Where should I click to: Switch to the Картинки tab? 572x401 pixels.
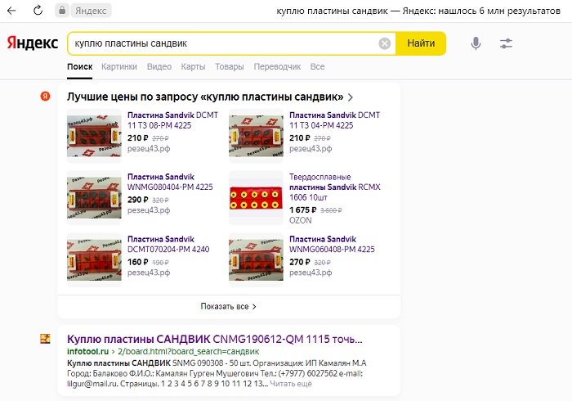click(119, 67)
